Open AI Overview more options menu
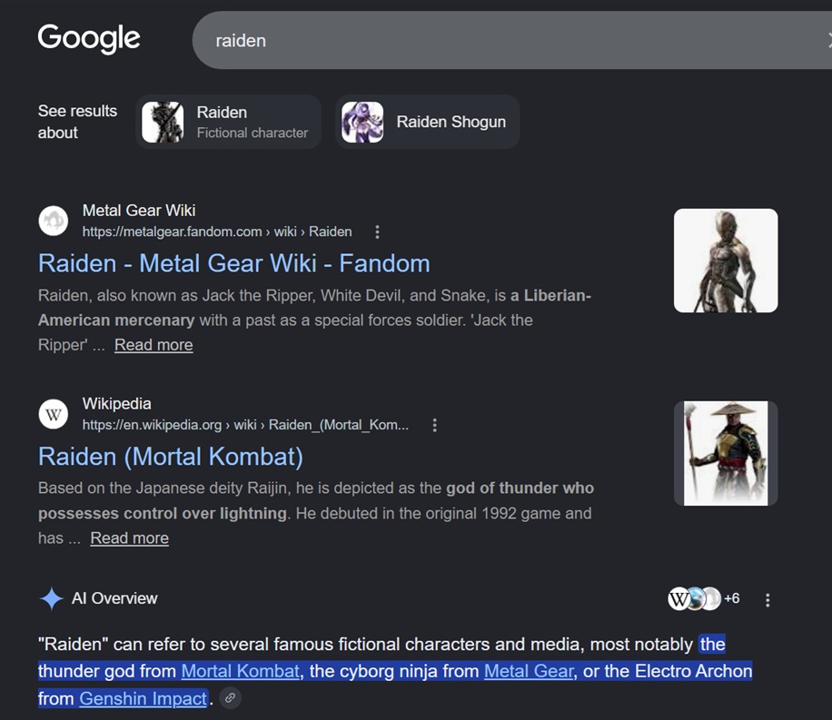The image size is (832, 720). [x=768, y=600]
